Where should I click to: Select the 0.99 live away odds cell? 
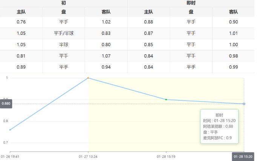pyautogui.click(x=233, y=67)
